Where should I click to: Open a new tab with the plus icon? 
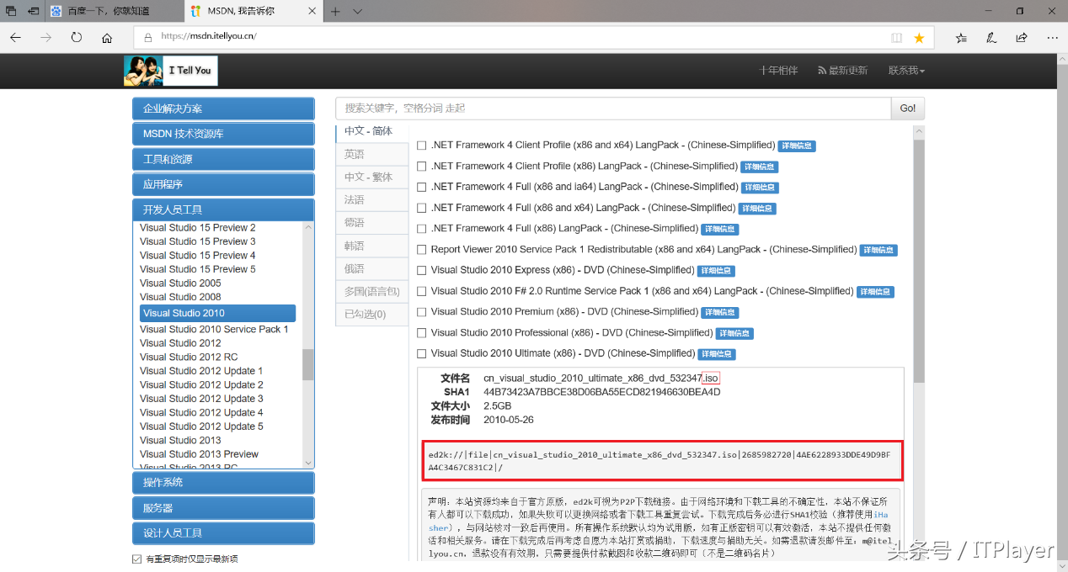[x=335, y=11]
